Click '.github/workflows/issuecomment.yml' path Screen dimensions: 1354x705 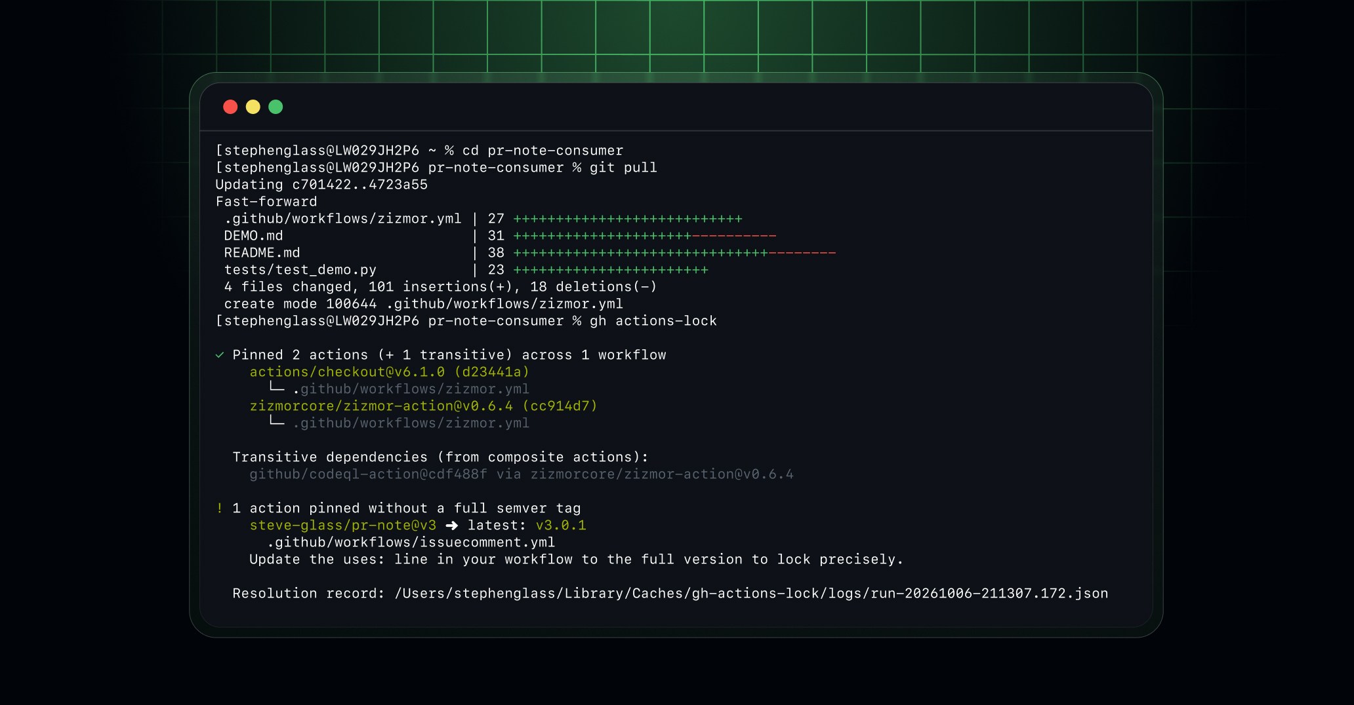pos(411,543)
